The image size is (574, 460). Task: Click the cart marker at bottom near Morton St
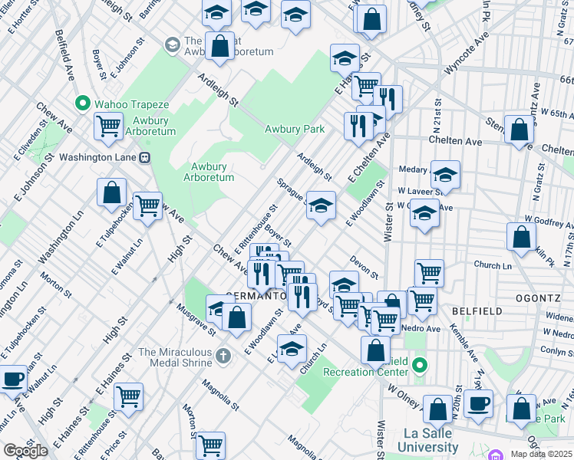[x=210, y=445]
